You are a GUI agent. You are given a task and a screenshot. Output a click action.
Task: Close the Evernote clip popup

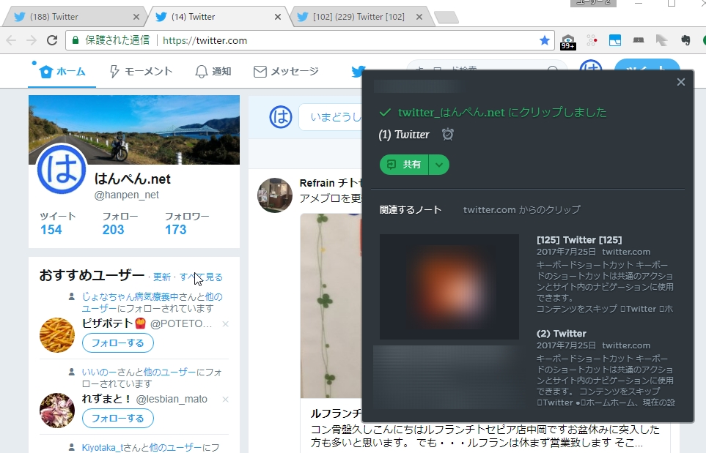[681, 82]
